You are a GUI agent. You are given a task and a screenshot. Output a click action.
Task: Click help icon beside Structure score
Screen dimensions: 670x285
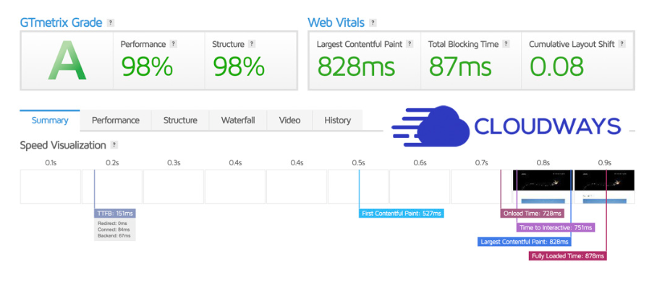pyautogui.click(x=252, y=44)
